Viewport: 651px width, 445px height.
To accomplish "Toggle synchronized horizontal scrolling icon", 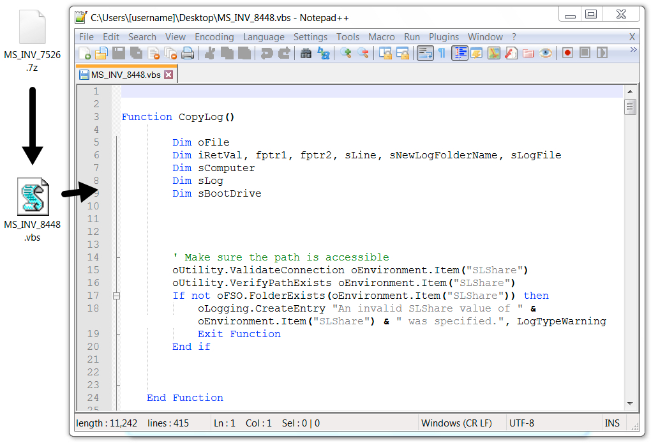I will click(403, 53).
